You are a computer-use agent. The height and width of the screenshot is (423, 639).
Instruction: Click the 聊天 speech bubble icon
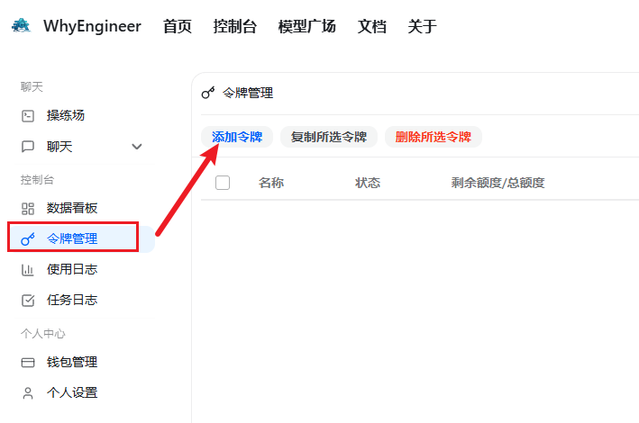pyautogui.click(x=28, y=147)
